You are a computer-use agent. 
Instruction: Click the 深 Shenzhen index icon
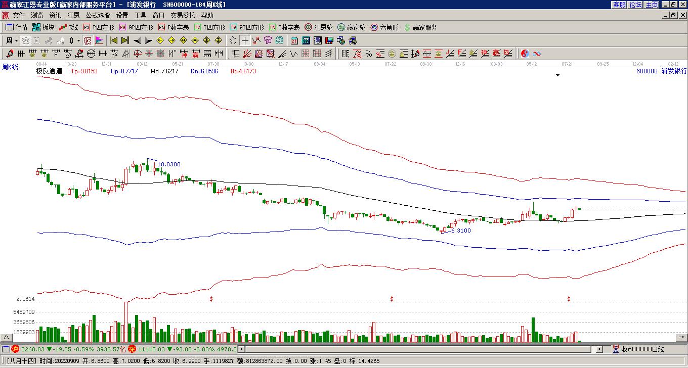tap(132, 349)
